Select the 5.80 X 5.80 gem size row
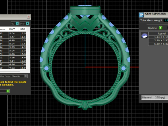 (x=158, y=44)
